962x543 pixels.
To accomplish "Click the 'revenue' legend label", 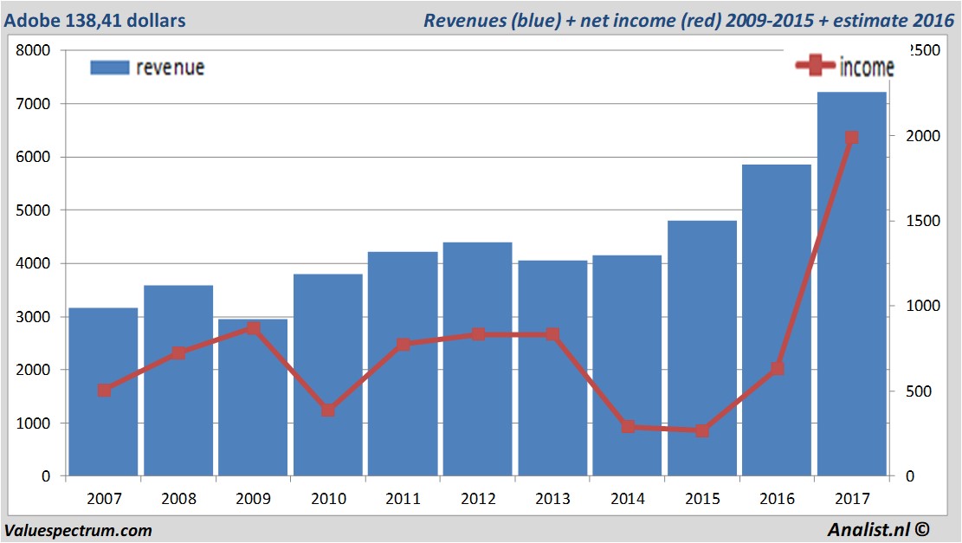I will (x=170, y=68).
